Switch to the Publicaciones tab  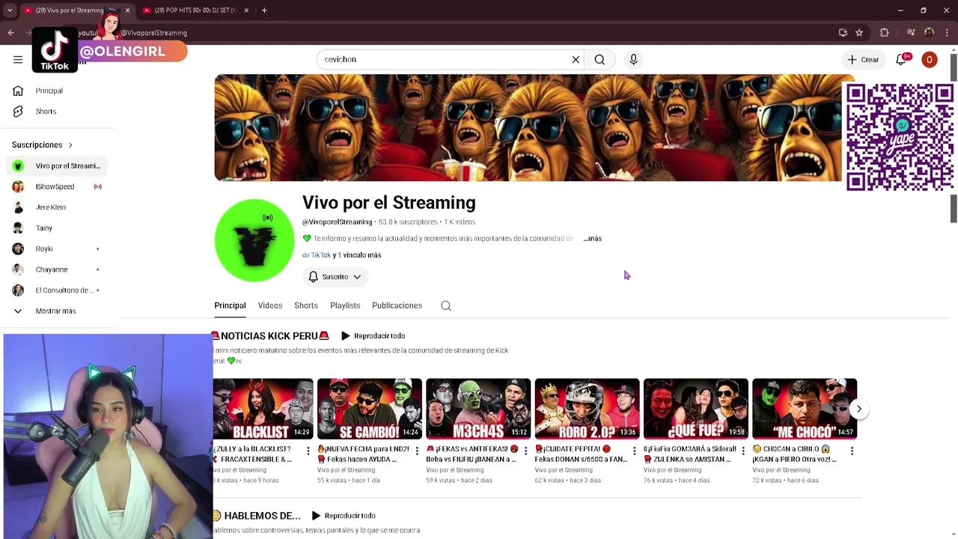(397, 305)
